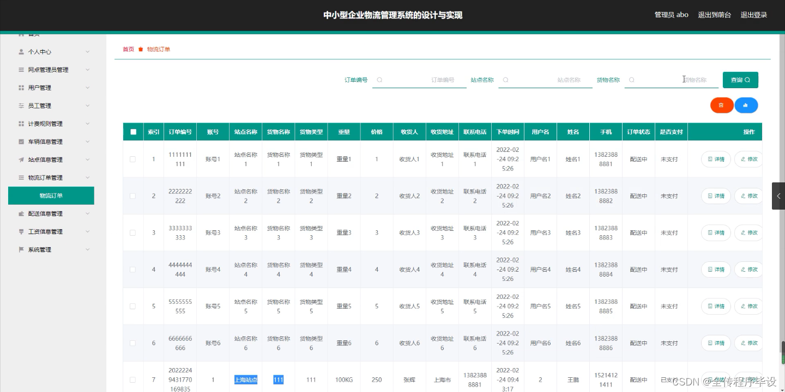Check the row with order 4444444444
Viewport: 785px width, 392px height.
tap(132, 269)
